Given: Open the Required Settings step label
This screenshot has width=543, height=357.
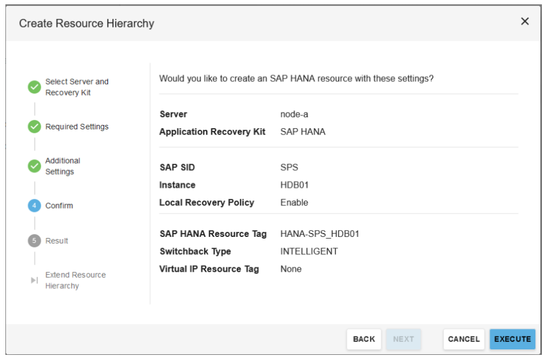Looking at the screenshot, I should (x=77, y=127).
